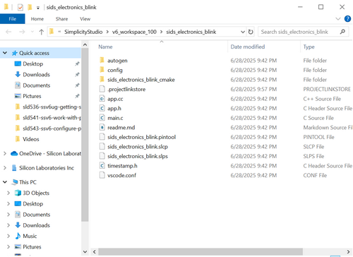Open the Recent locations dropdown arrow

click(x=32, y=32)
